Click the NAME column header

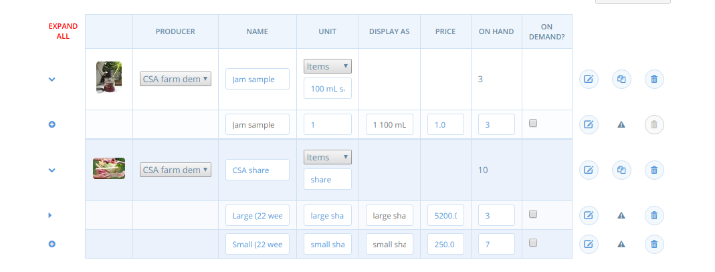258,31
